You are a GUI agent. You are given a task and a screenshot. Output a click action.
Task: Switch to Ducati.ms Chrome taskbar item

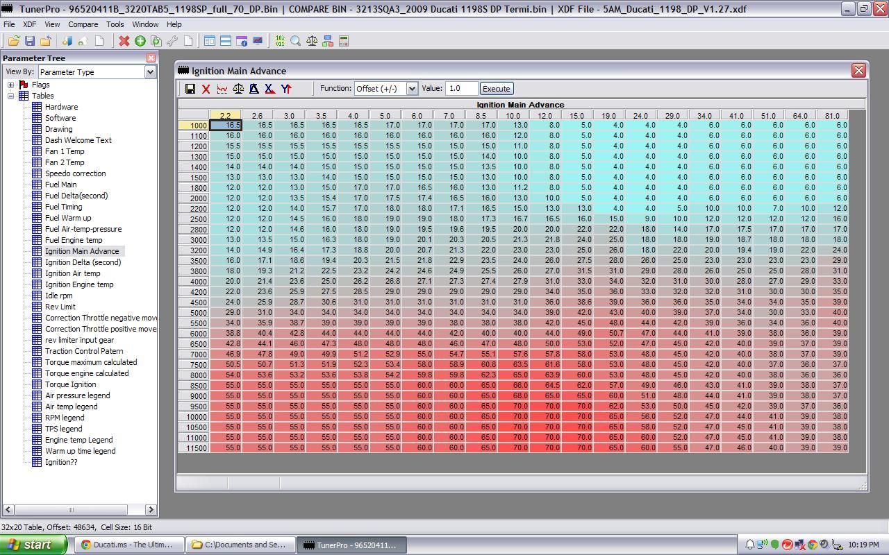(x=129, y=545)
